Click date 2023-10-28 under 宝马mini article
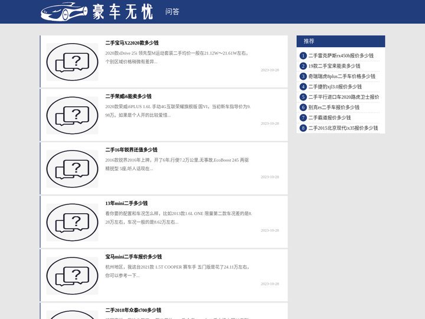The image size is (425, 319). point(270,284)
